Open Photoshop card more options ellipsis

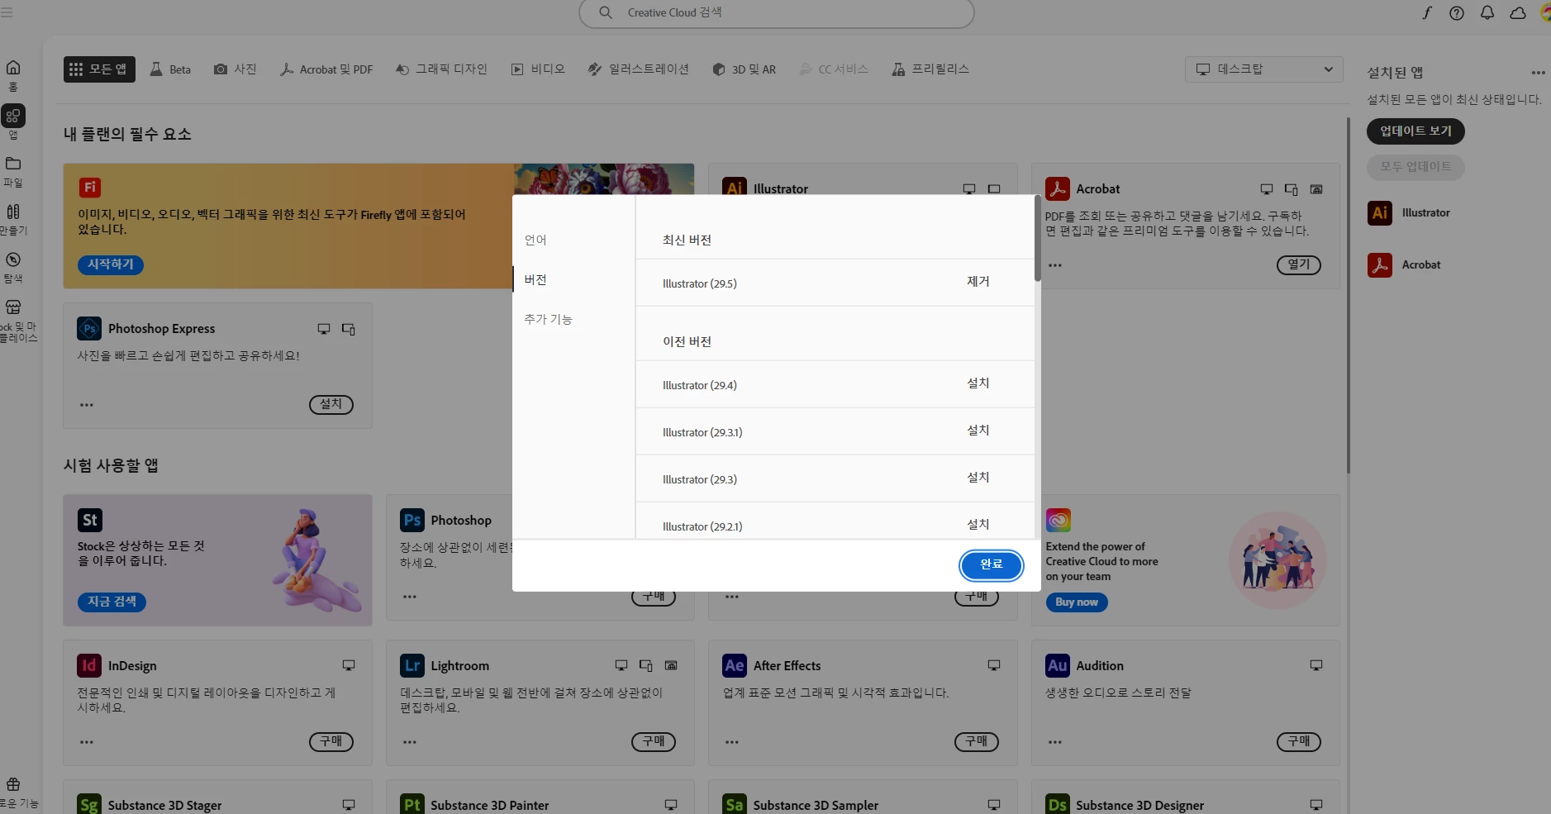(410, 597)
